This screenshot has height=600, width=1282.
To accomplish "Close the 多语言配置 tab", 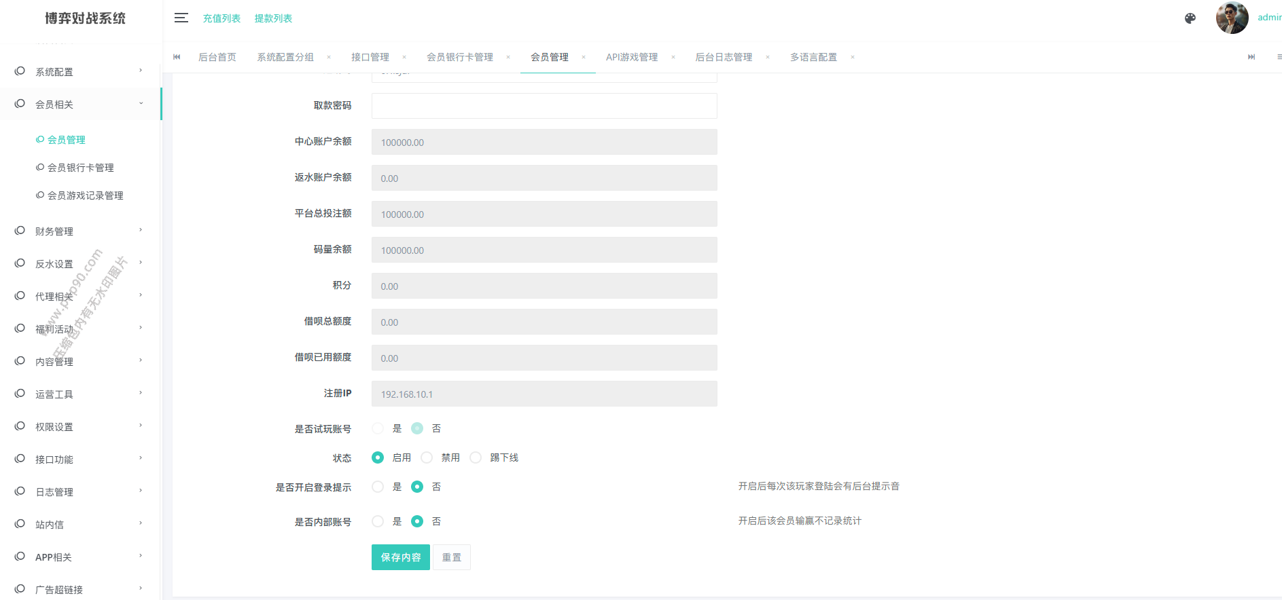I will coord(853,57).
